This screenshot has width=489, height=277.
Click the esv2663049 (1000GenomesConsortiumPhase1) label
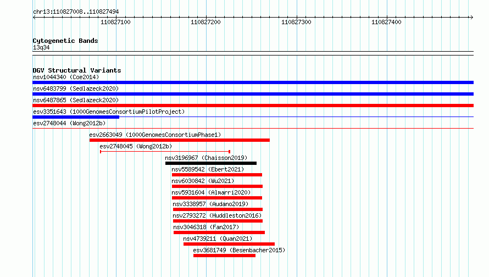(155, 135)
